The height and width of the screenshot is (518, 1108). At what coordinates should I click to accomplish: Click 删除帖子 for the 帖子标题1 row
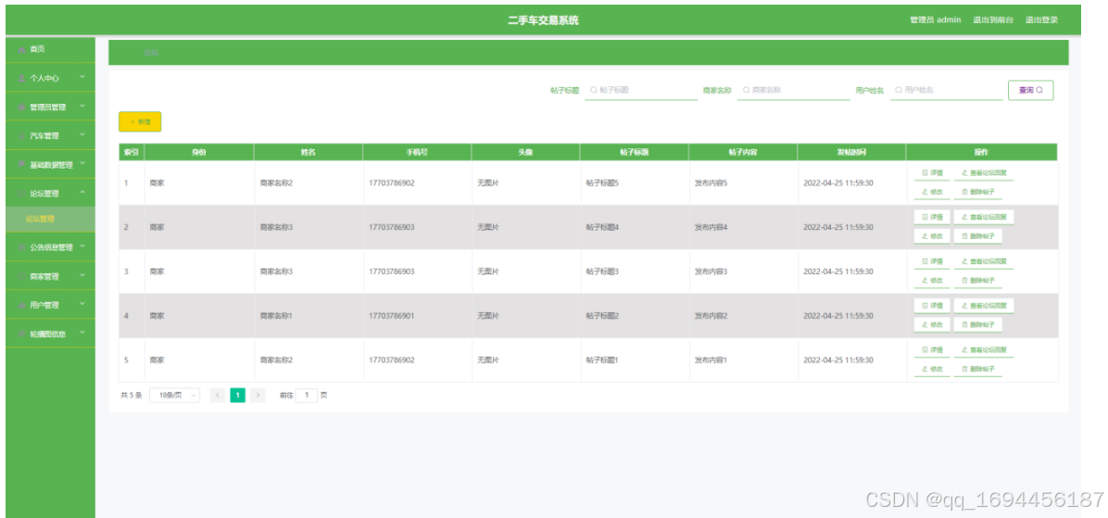[978, 369]
